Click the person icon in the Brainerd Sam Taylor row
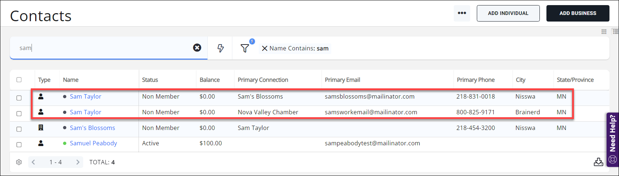Image resolution: width=619 pixels, height=176 pixels. click(41, 112)
